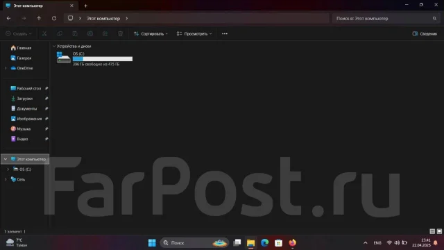Click the ENG language indicator

tap(377, 243)
